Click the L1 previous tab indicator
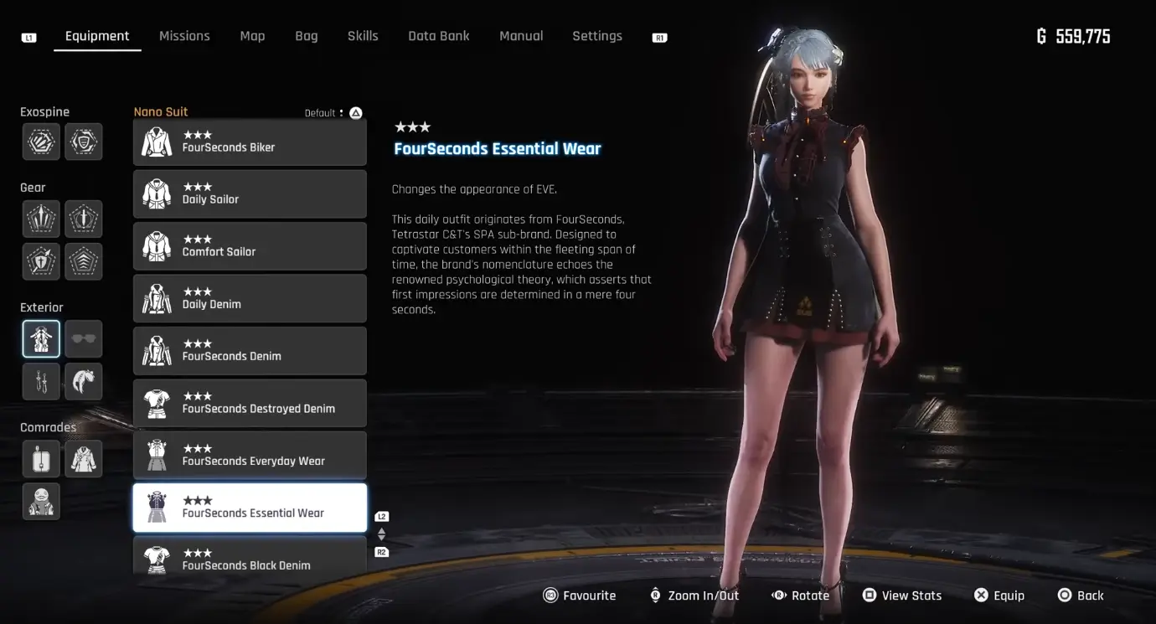This screenshot has height=624, width=1156. (29, 38)
